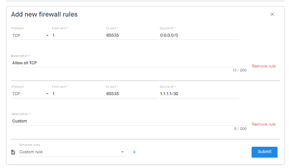Click the dropdown arrow in first Protocol selector
This screenshot has width=289, height=168.
pyautogui.click(x=47, y=36)
